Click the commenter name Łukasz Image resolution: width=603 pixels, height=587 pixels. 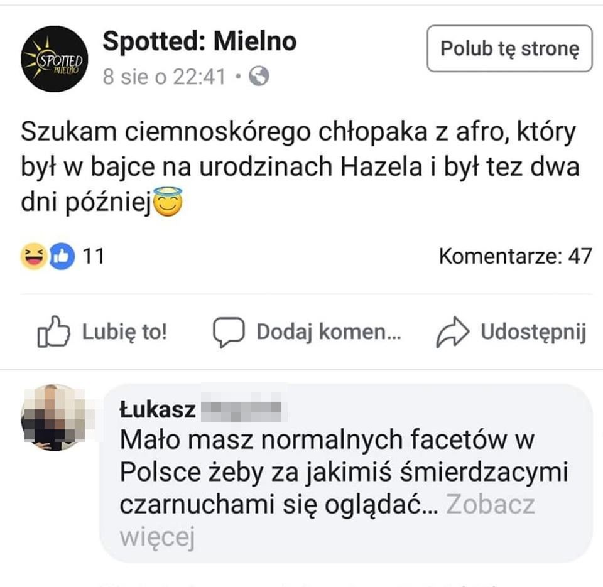[x=155, y=408]
